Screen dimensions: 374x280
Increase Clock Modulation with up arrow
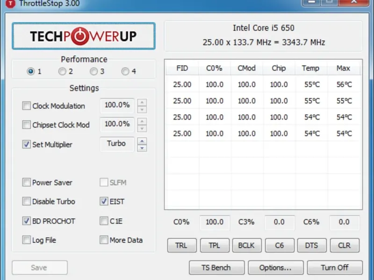pyautogui.click(x=142, y=102)
